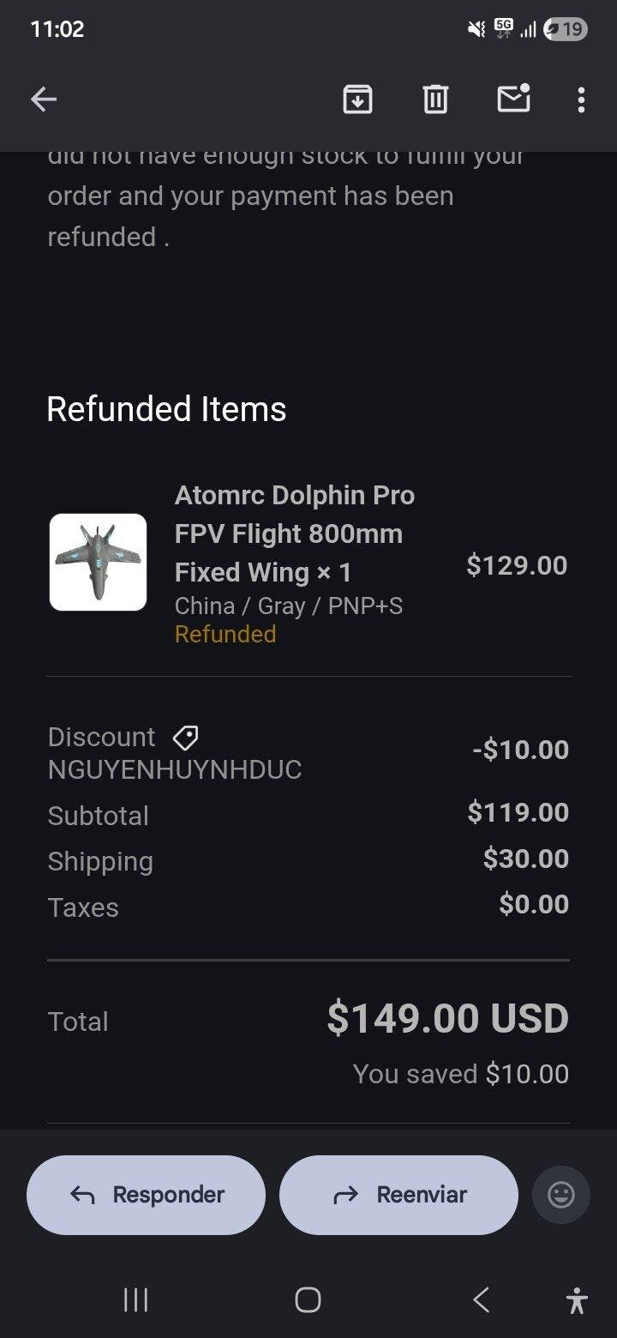This screenshot has height=1338, width=617.
Task: Tap the Android home button
Action: click(308, 1299)
